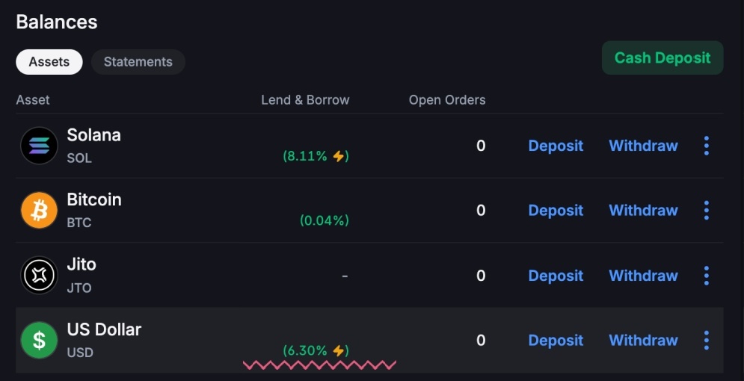
Task: Click the lightning bolt beside 6.30%
Action: click(338, 350)
